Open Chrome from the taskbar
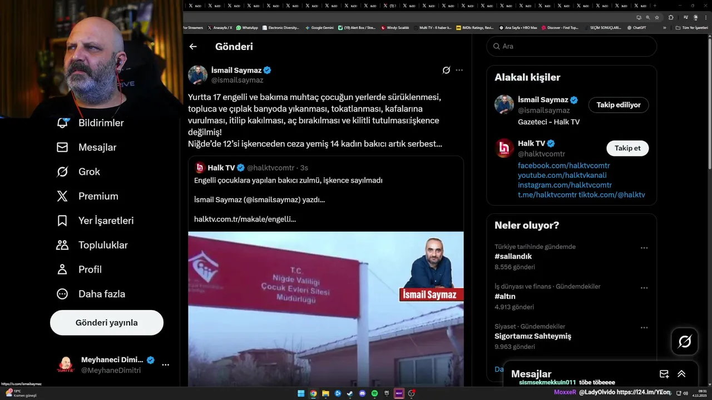Viewport: 712px width, 400px height. (313, 393)
